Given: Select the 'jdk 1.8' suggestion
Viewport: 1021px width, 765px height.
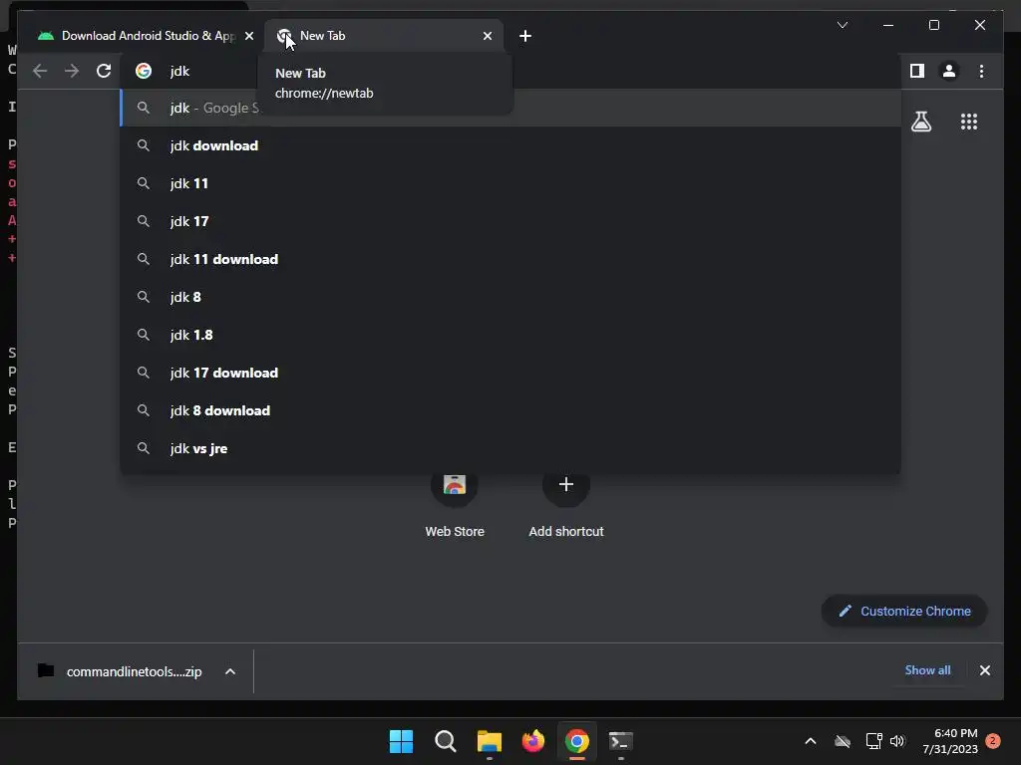Looking at the screenshot, I should (510, 335).
